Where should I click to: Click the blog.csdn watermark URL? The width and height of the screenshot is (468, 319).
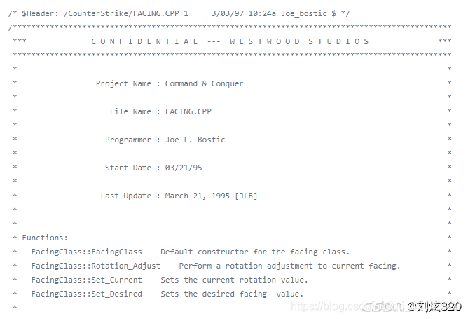click(347, 306)
